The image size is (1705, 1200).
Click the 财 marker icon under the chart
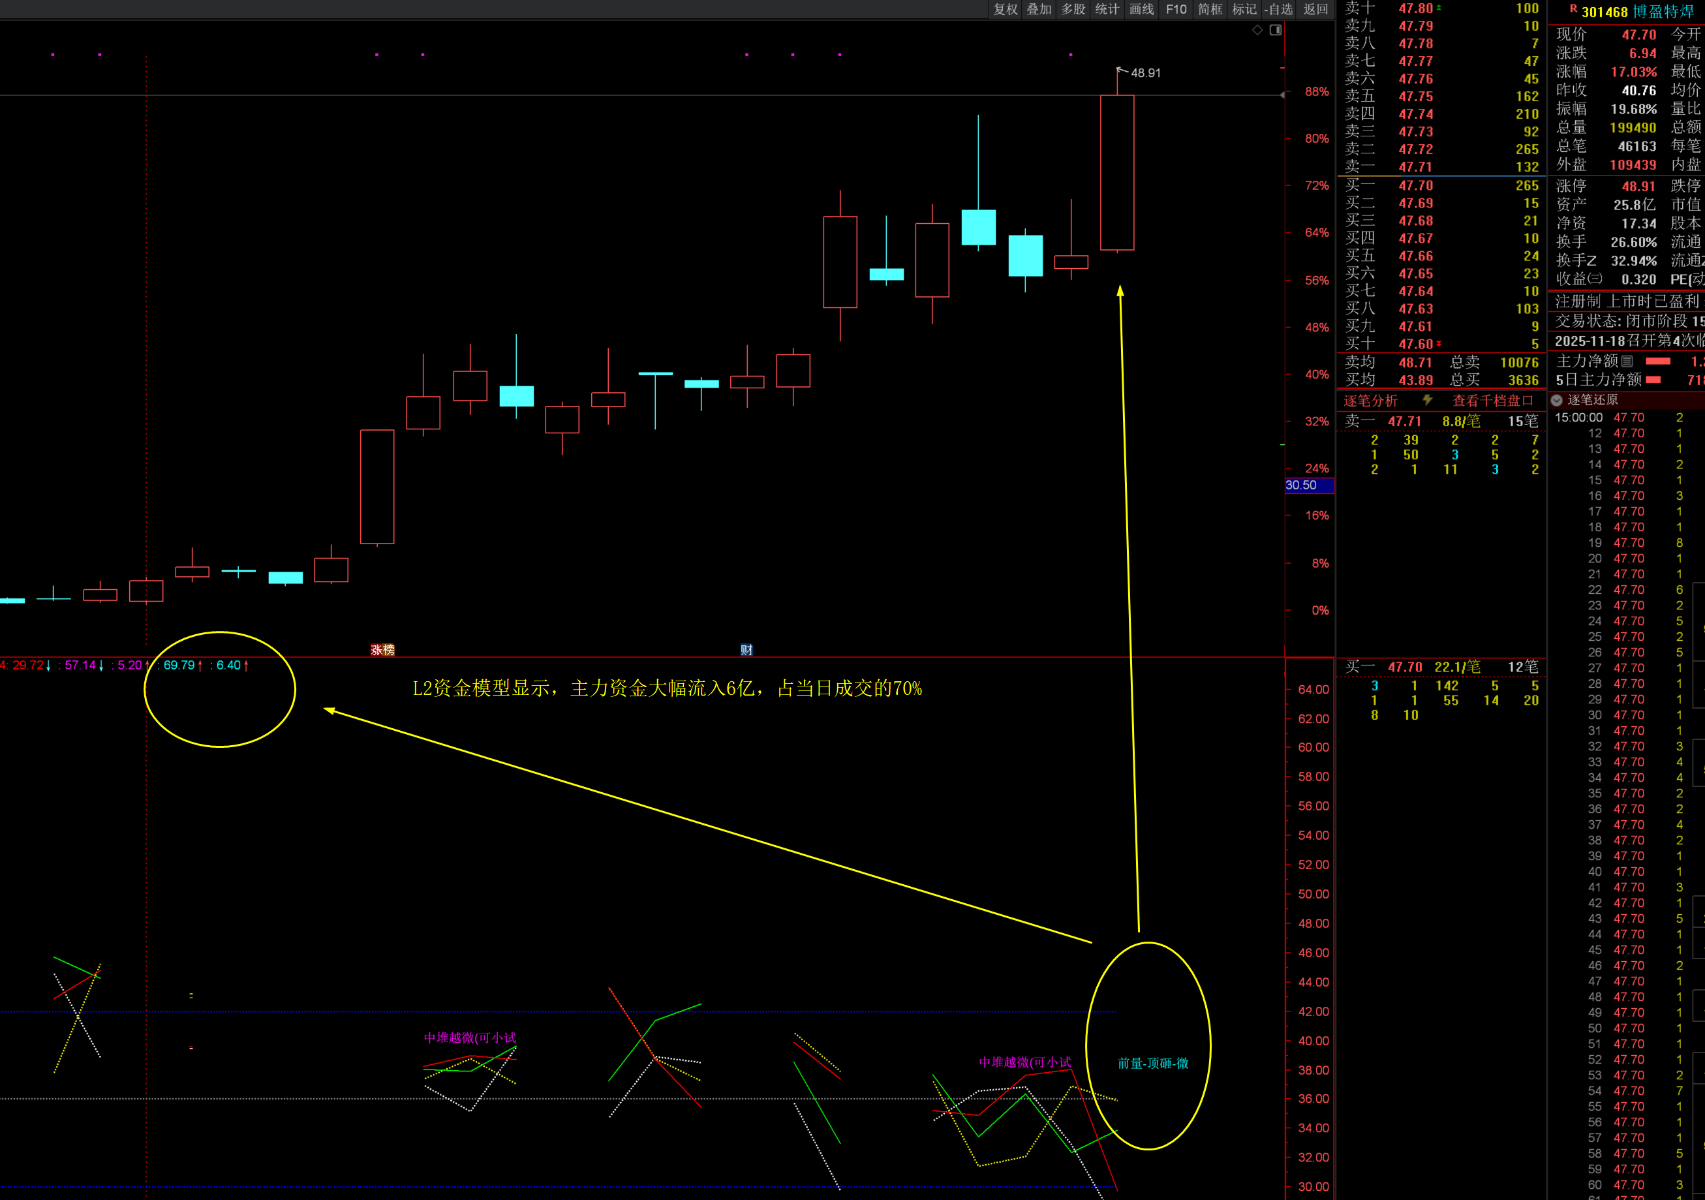pyautogui.click(x=746, y=650)
